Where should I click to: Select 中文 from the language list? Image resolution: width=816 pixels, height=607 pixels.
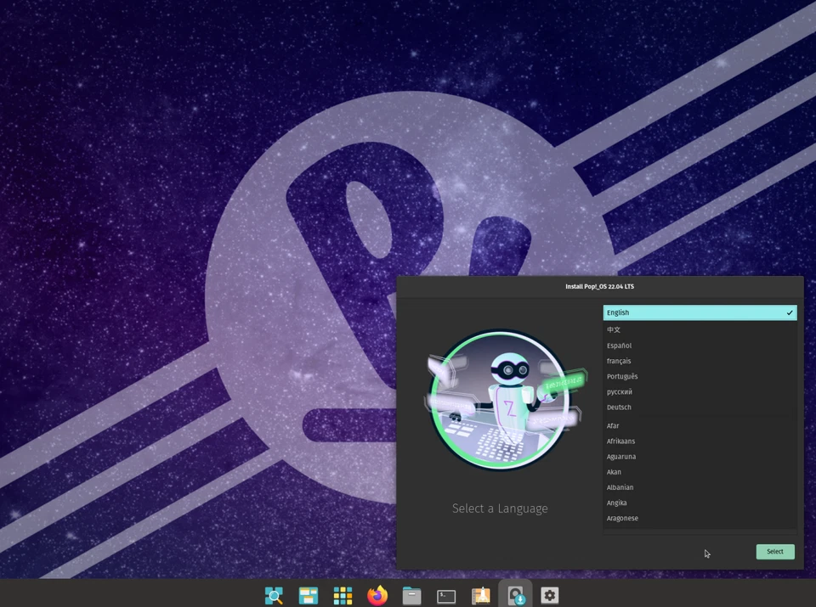click(614, 329)
